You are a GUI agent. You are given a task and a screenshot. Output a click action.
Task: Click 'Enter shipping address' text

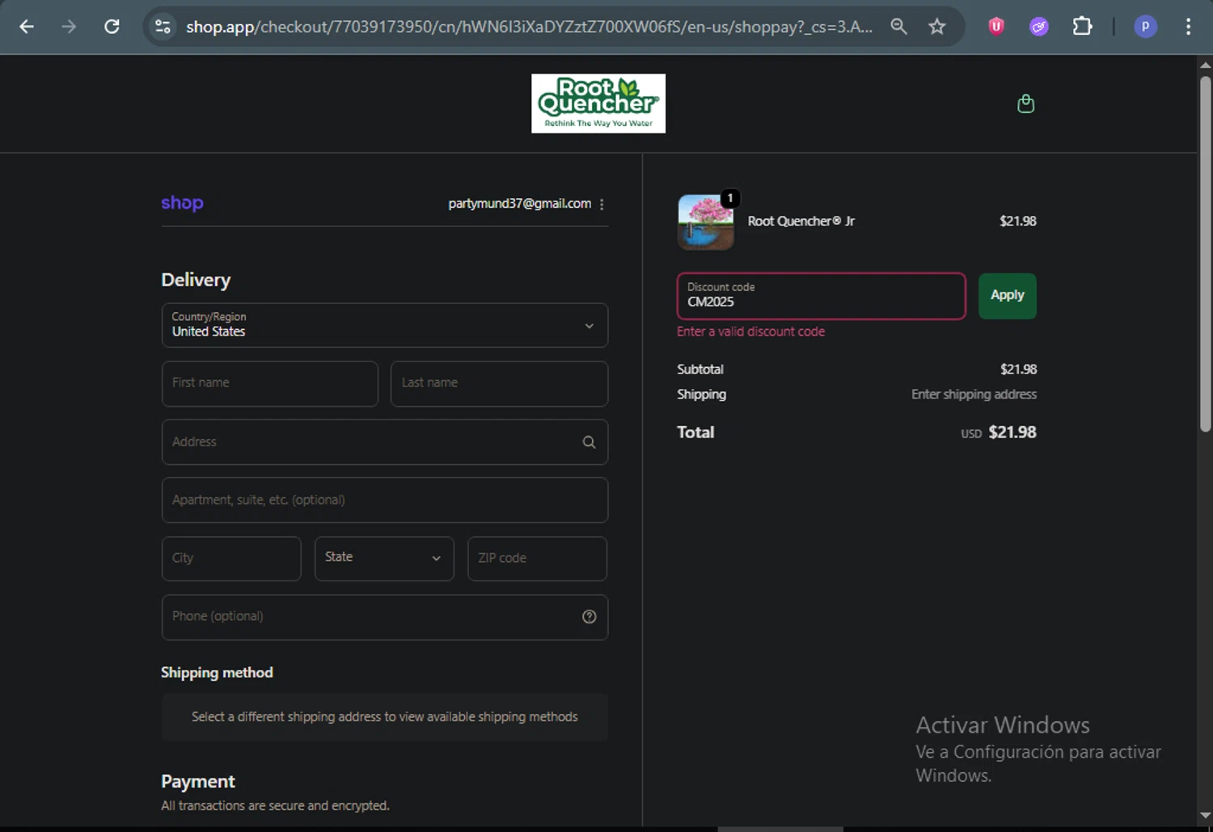tap(974, 395)
